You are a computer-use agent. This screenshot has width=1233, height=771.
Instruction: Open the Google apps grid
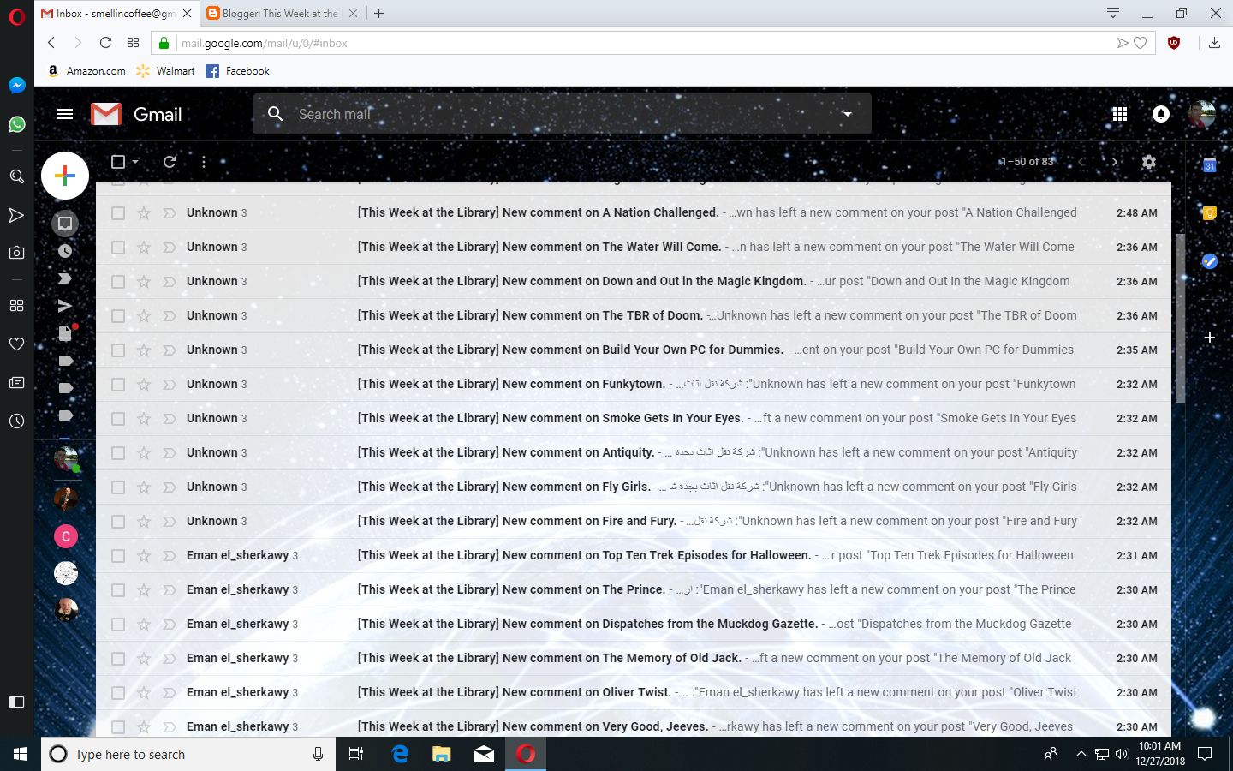[1119, 114]
